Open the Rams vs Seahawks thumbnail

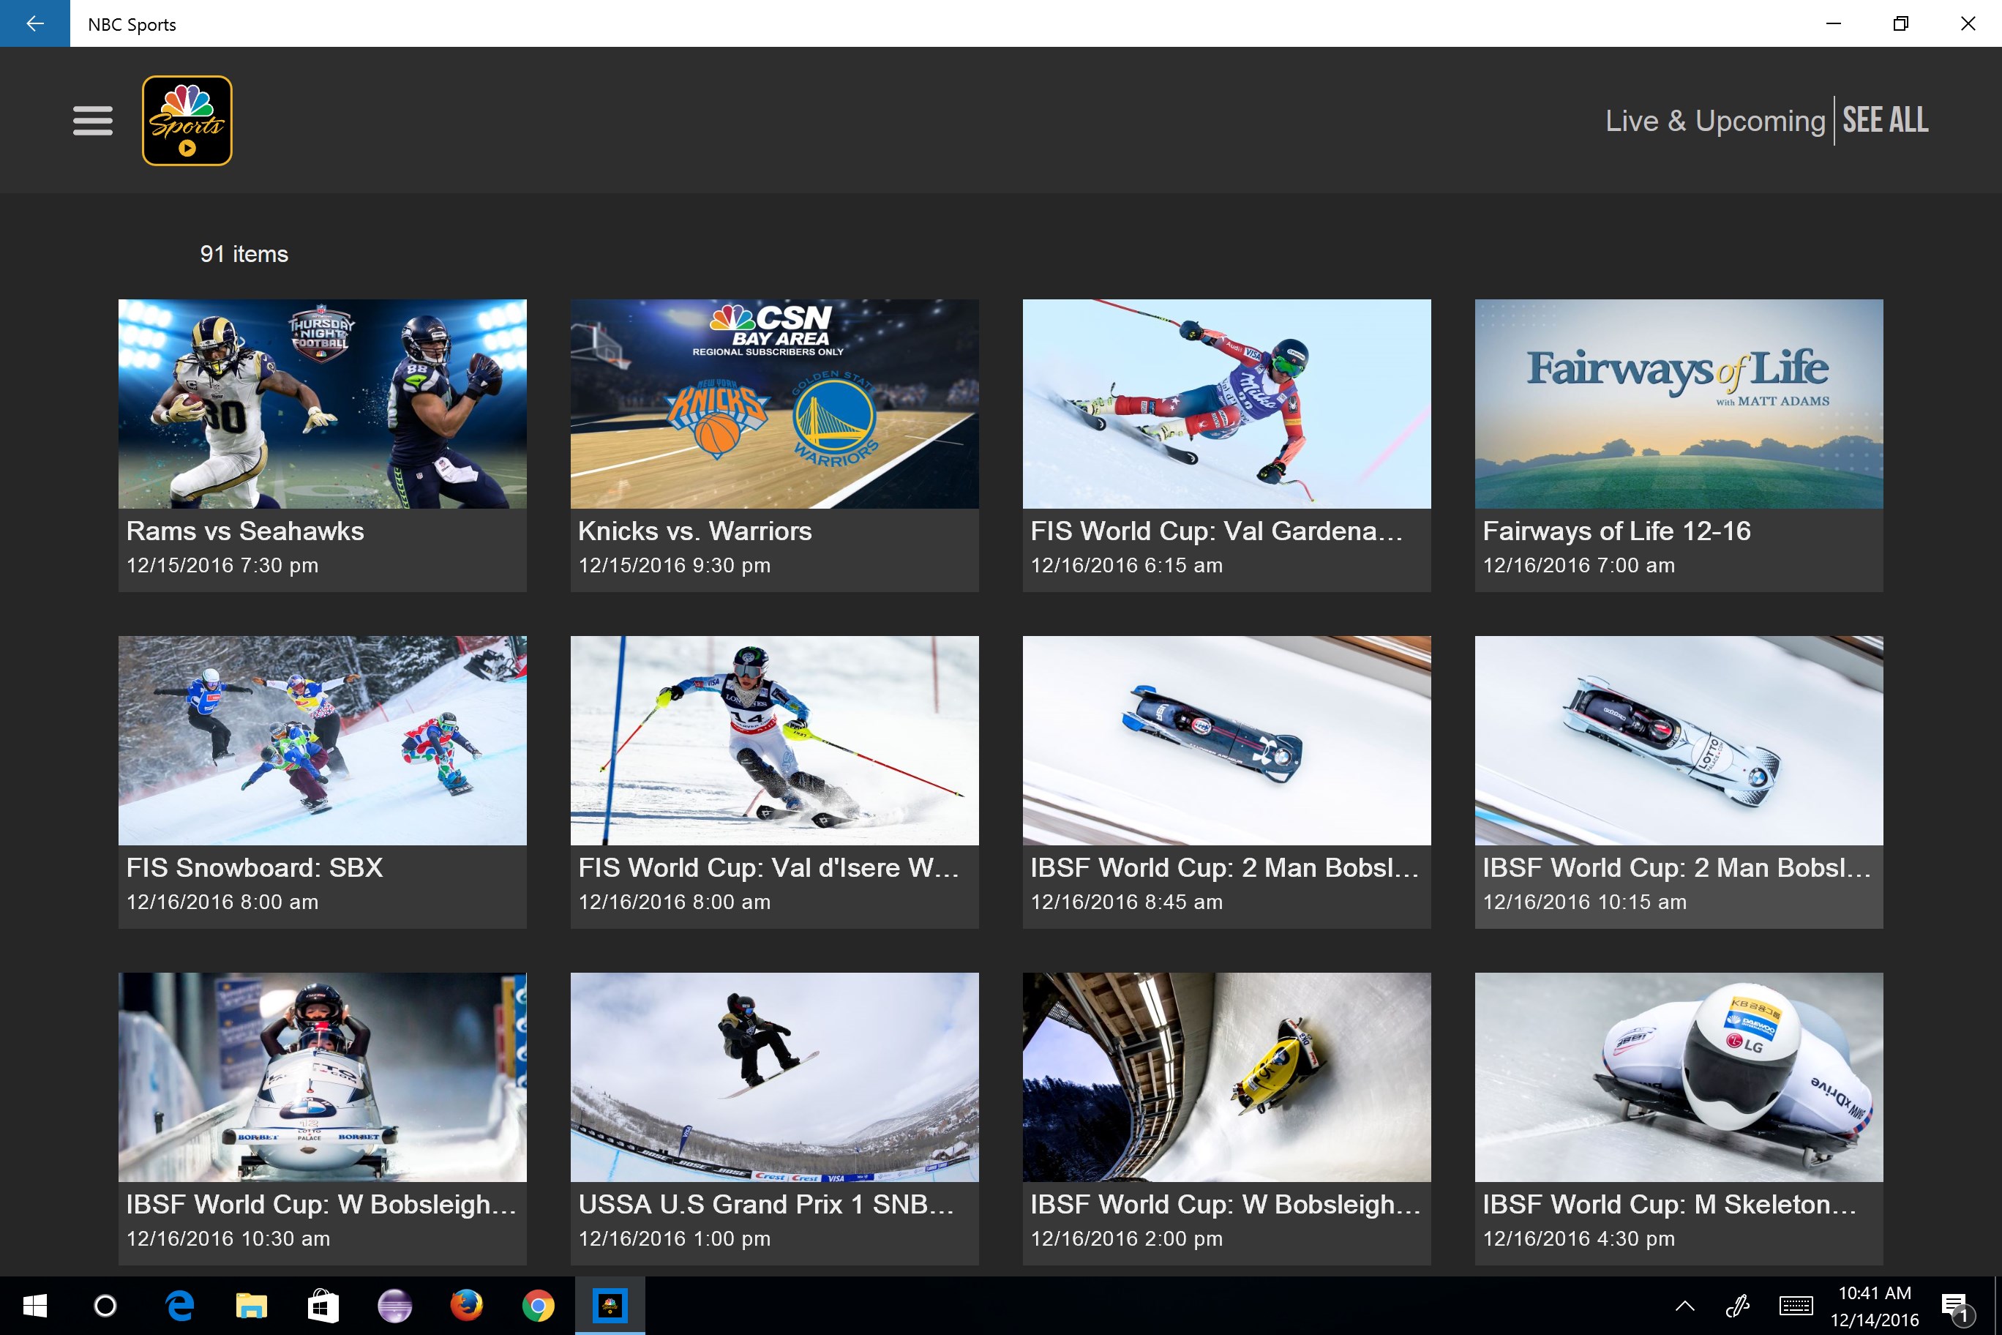coord(322,403)
